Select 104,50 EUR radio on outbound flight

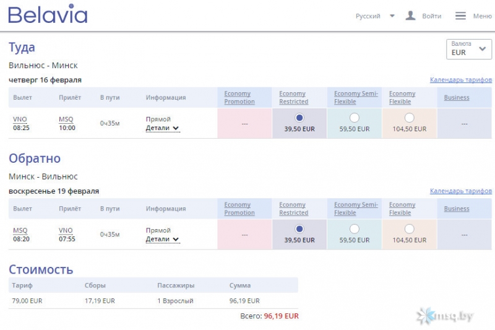coord(409,118)
